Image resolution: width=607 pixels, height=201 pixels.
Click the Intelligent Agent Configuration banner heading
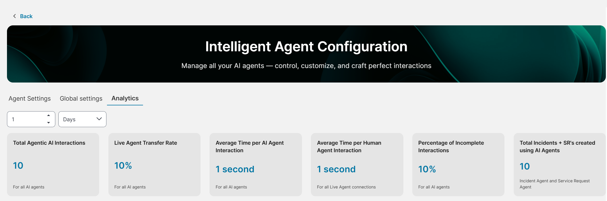click(306, 47)
